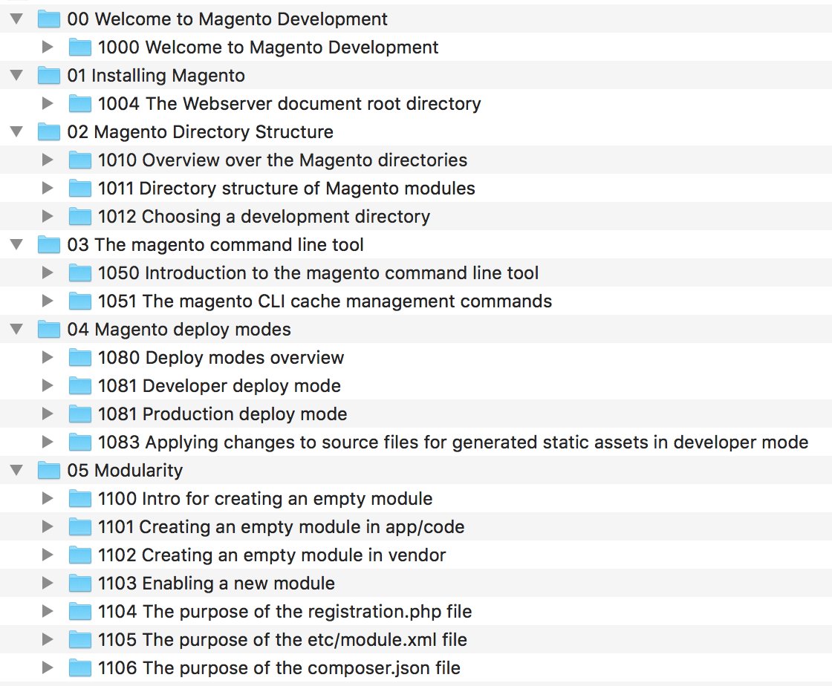
Task: Expand 1010 Overview over the Magento directories
Action: tap(48, 160)
